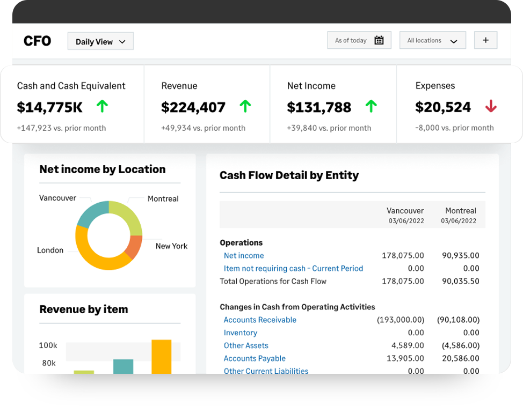
Task: Open the Inventory link
Action: pos(241,333)
